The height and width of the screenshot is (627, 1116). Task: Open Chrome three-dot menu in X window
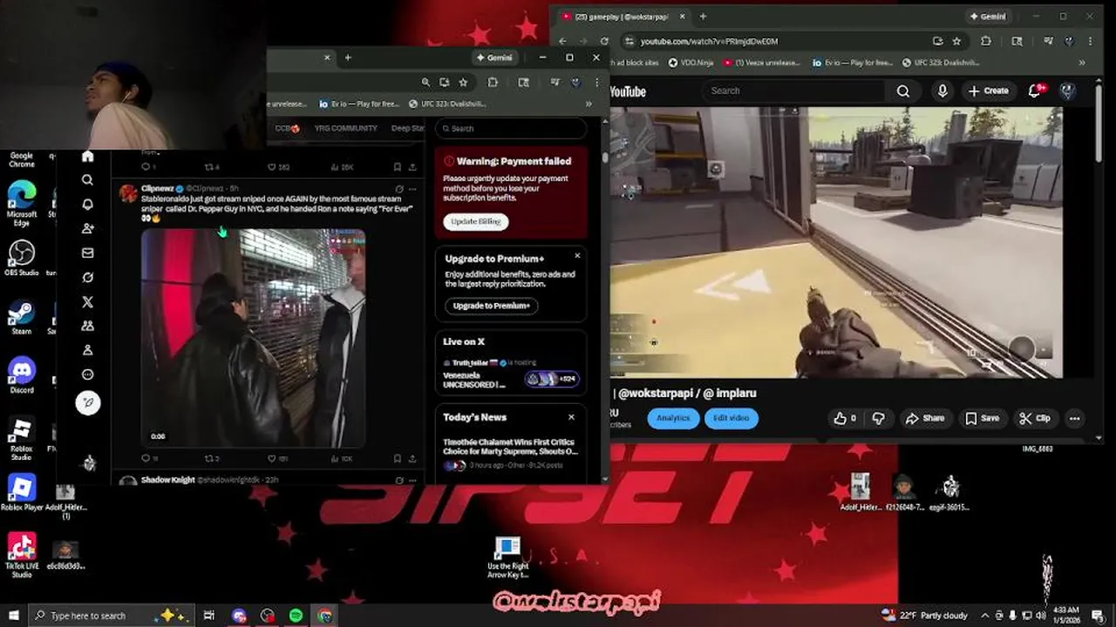coord(596,82)
